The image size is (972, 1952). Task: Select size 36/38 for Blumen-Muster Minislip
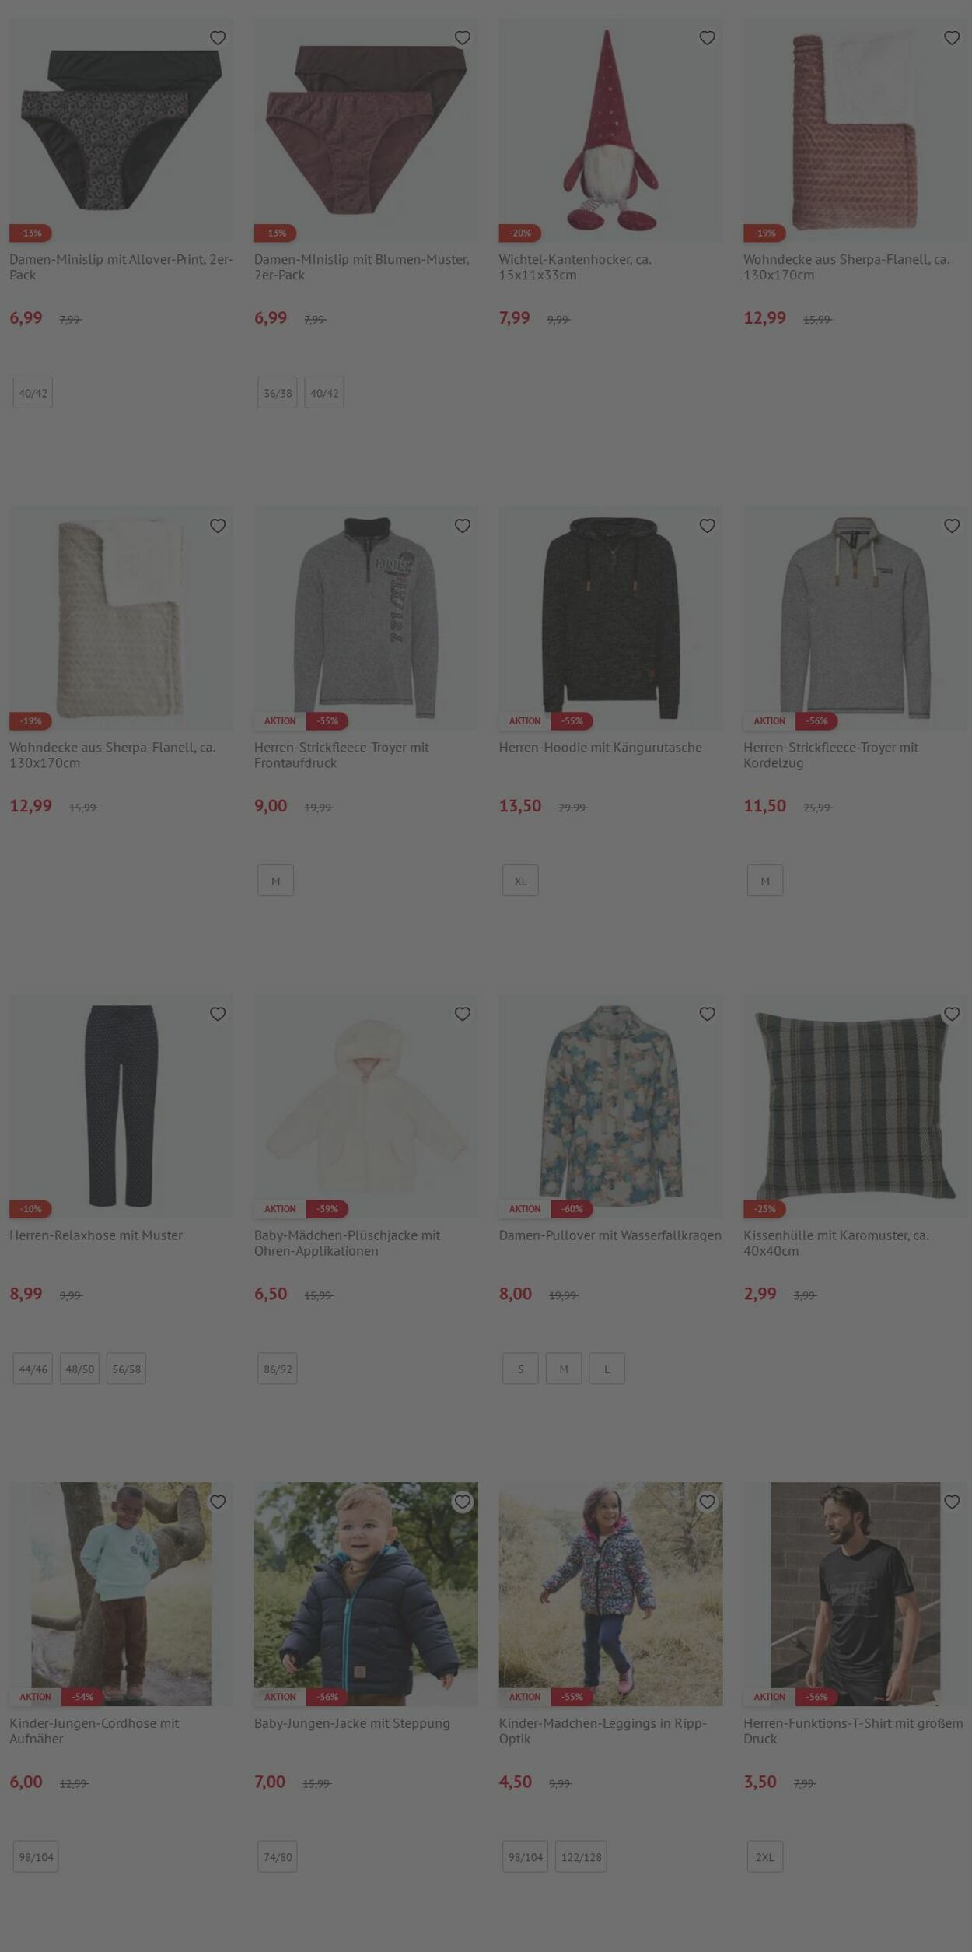tap(278, 393)
